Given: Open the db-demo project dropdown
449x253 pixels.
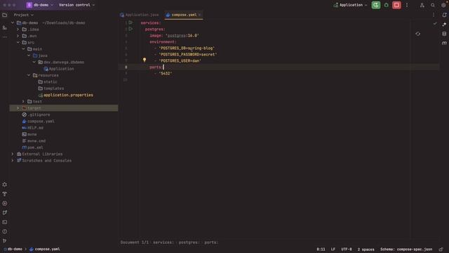Looking at the screenshot, I should coord(40,5).
